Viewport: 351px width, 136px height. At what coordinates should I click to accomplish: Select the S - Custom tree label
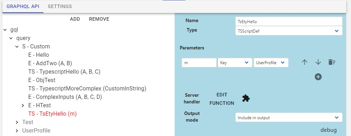36,47
